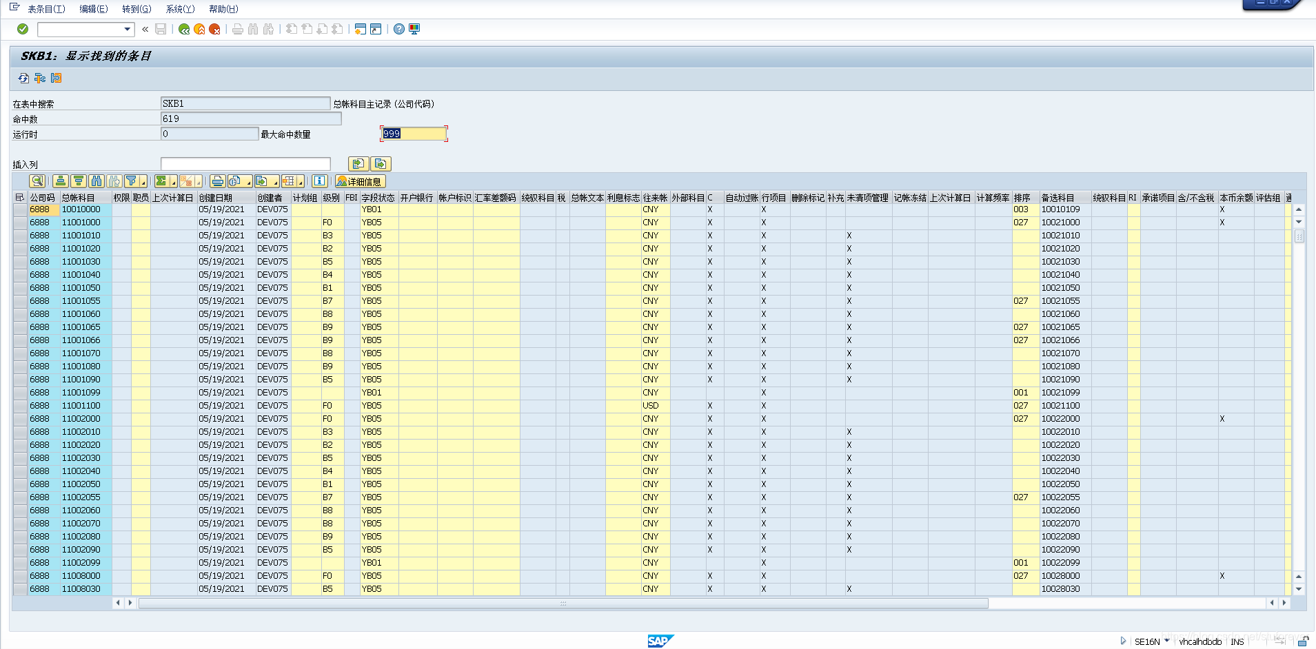
Task: Expand status bar using the triangle arrow
Action: pyautogui.click(x=1123, y=641)
